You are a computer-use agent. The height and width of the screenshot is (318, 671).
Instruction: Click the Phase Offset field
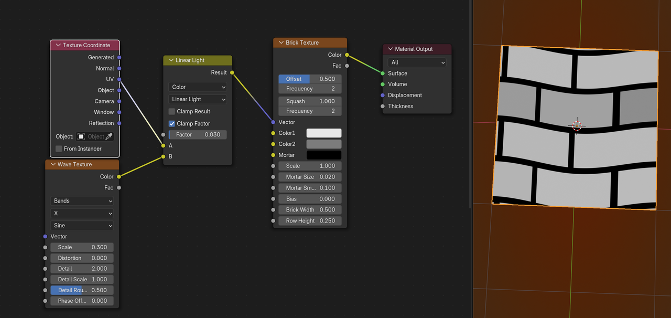tap(82, 301)
